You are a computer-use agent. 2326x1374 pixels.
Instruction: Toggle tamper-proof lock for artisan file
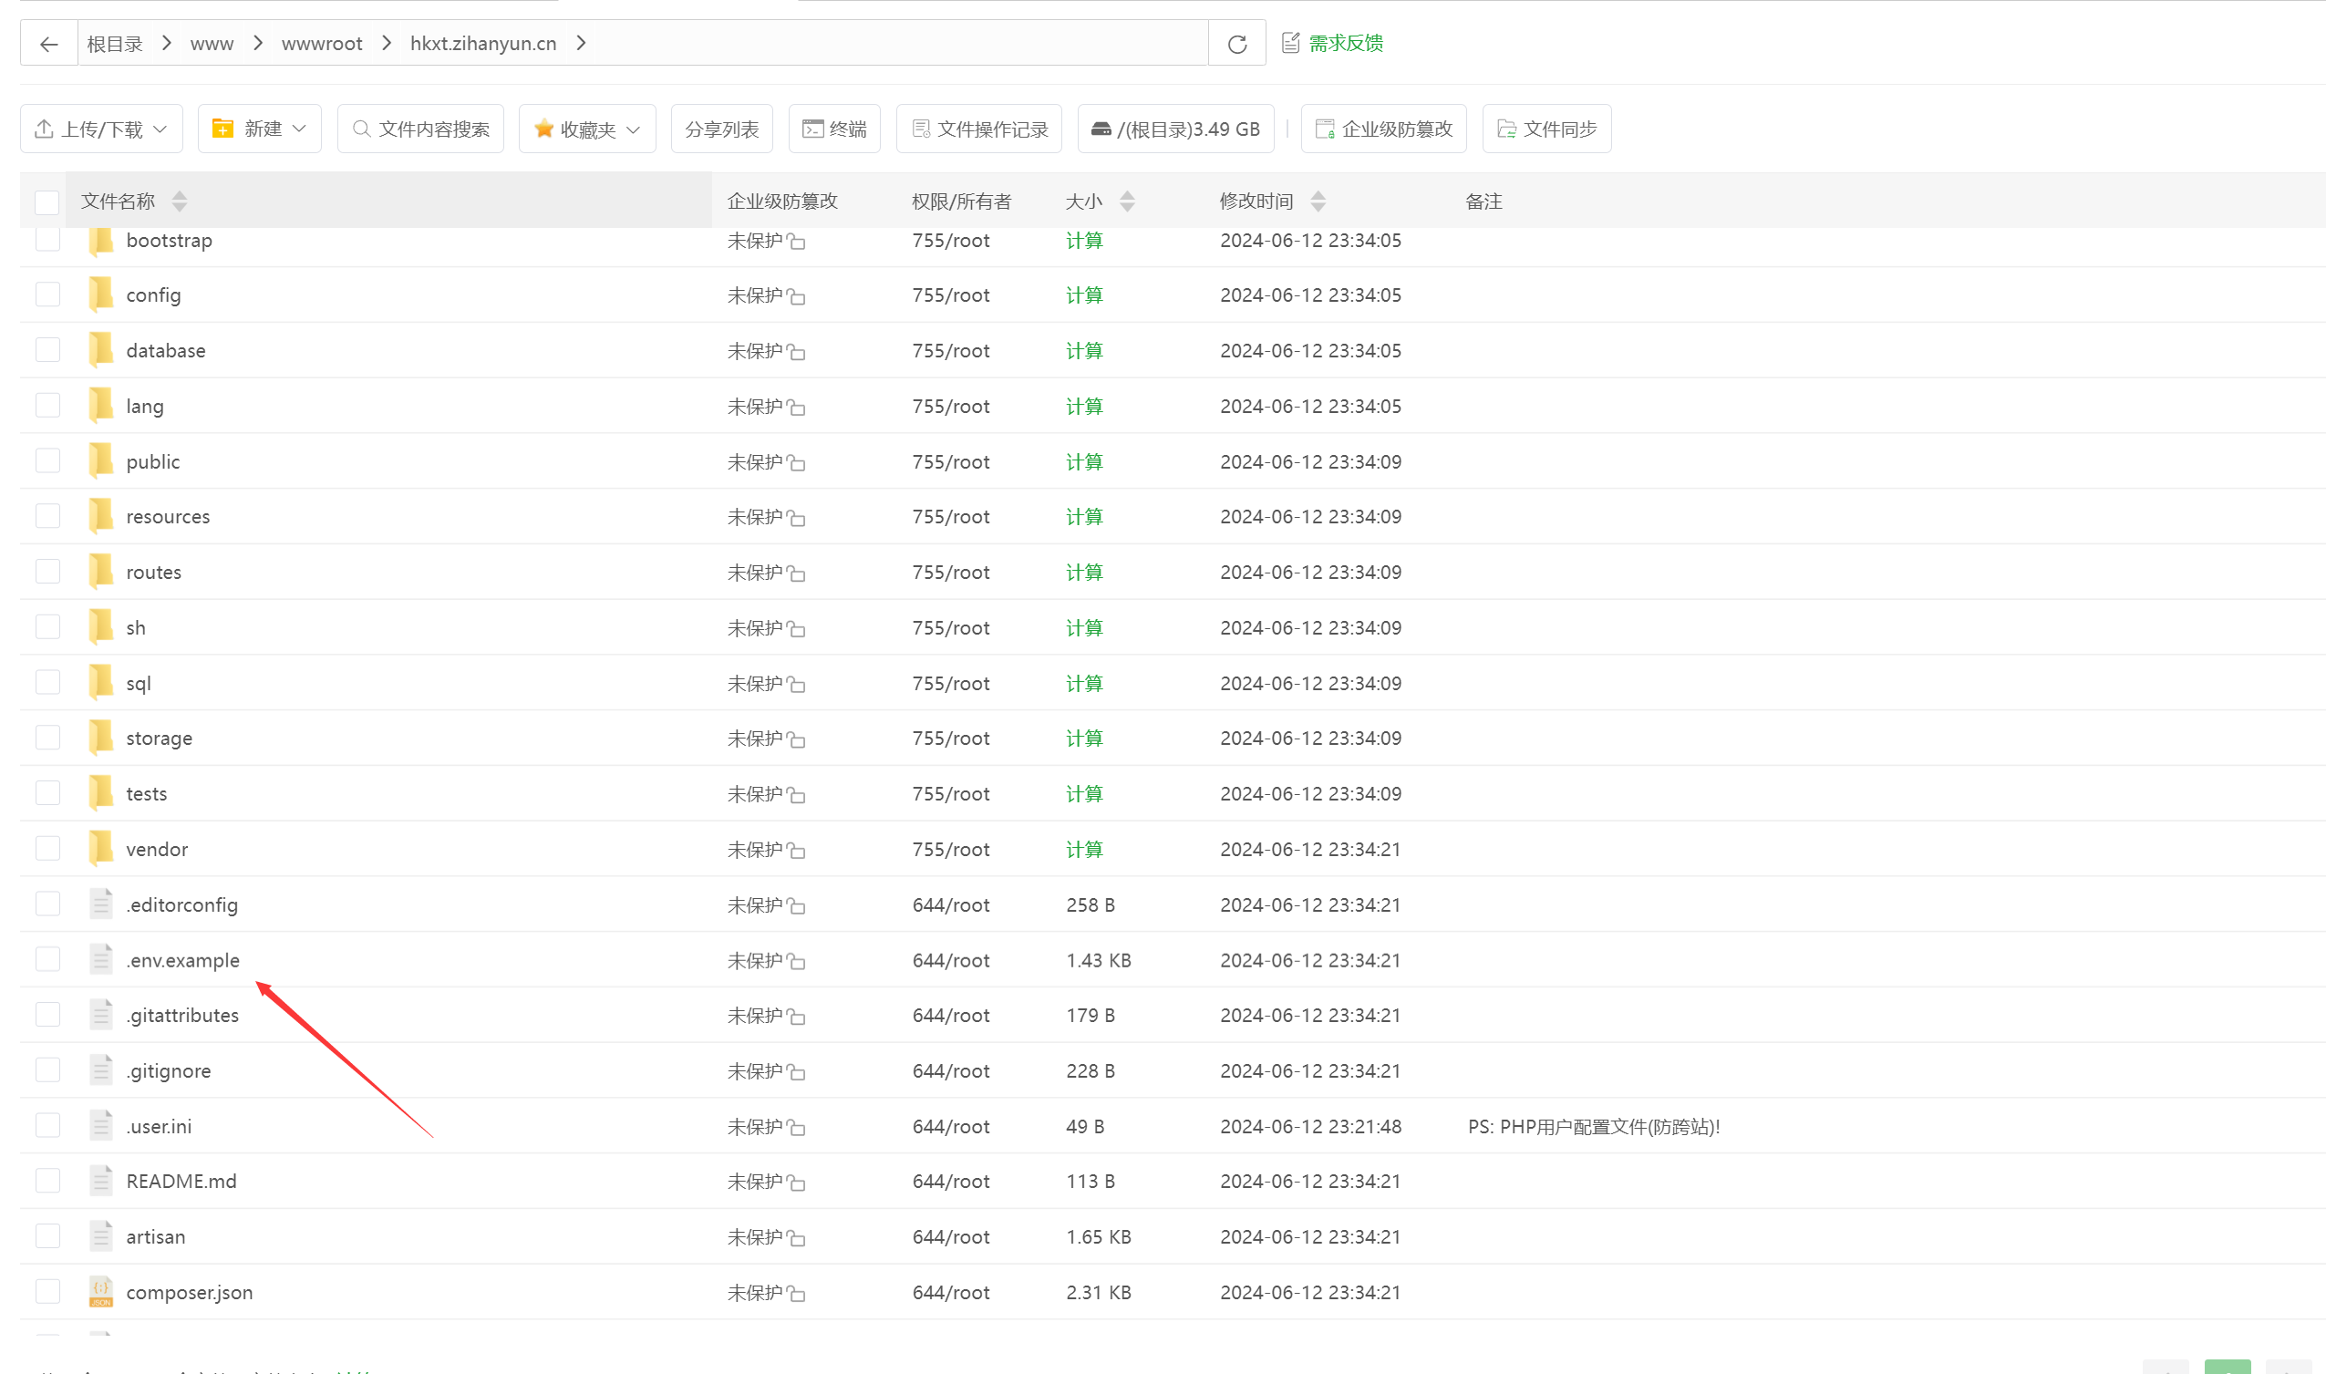pyautogui.click(x=796, y=1239)
